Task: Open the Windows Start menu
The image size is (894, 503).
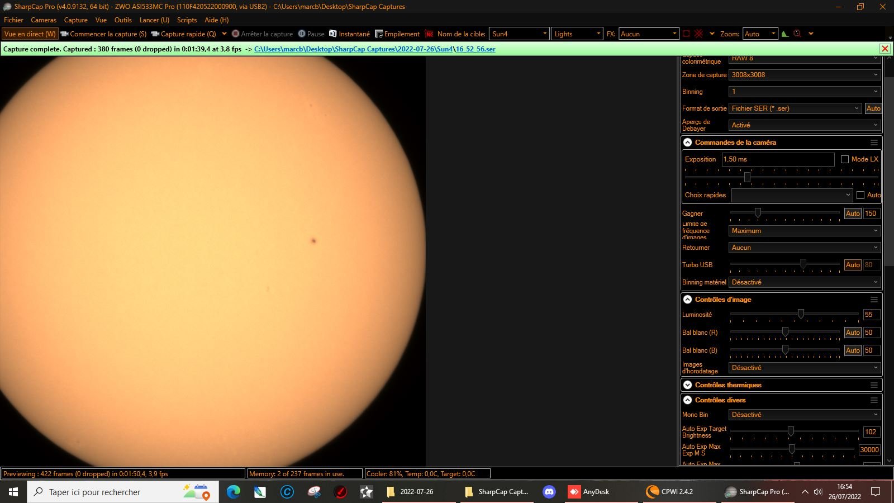Action: click(x=13, y=492)
